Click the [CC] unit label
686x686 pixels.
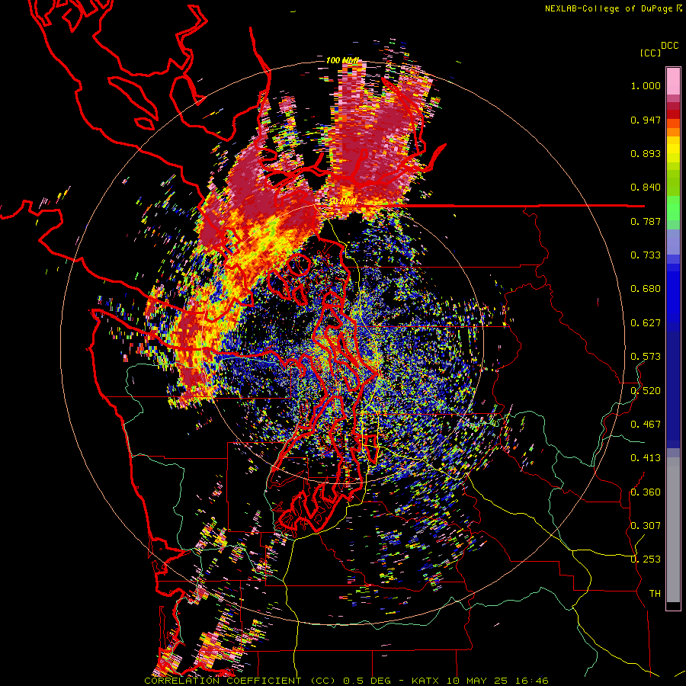pos(651,53)
